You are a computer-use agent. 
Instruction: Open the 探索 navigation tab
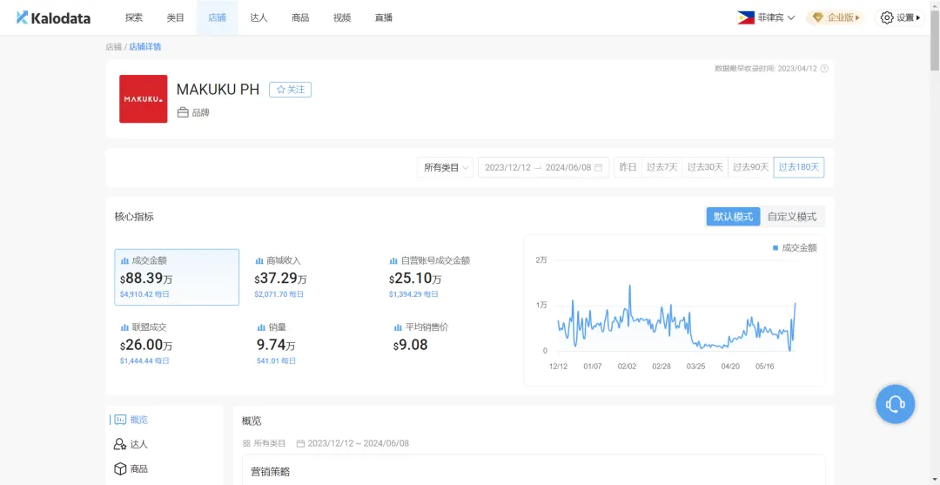(x=134, y=18)
